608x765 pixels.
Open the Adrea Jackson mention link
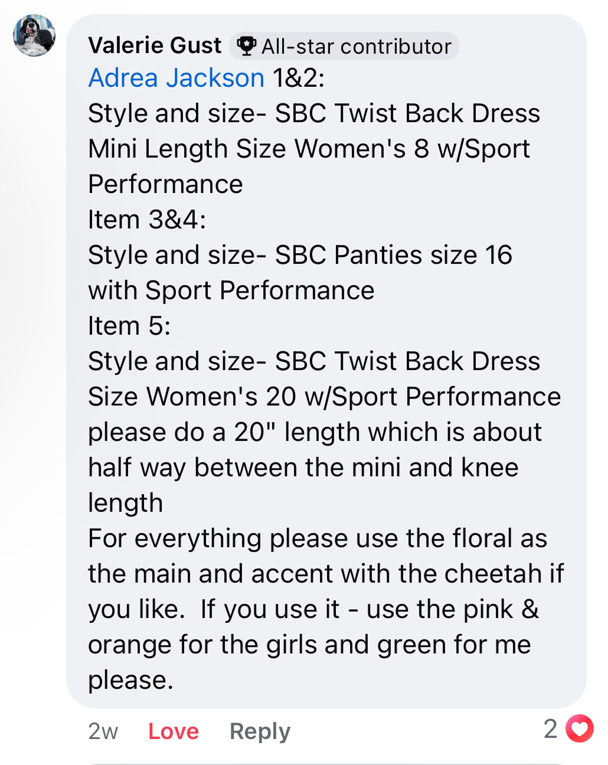[176, 78]
